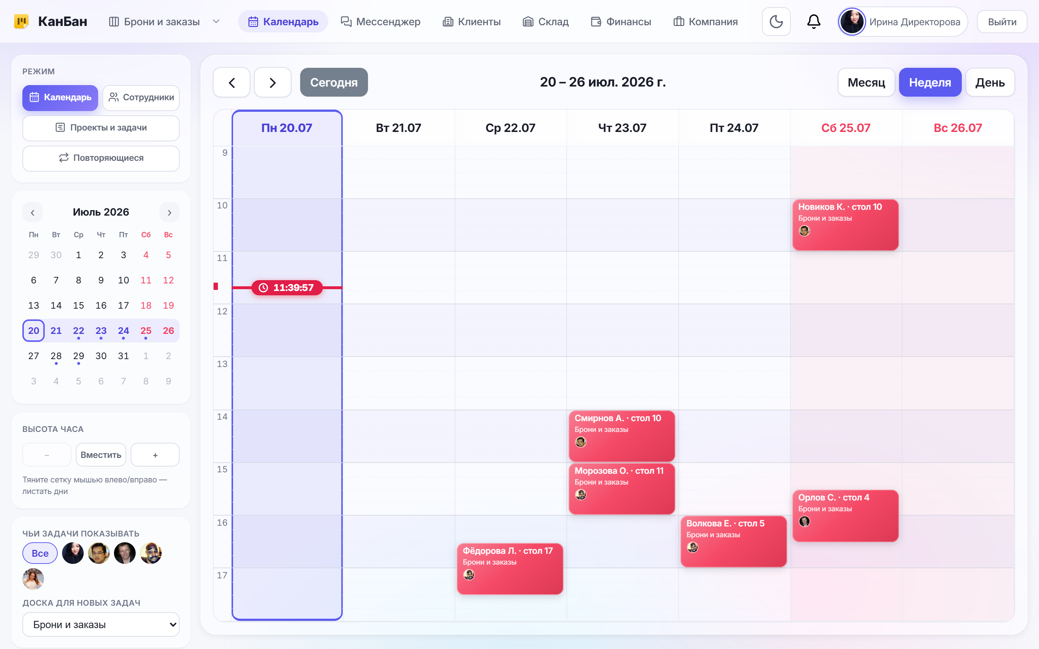Screen dimensions: 1039x649
Task: Switch calendar view to День
Action: point(990,83)
